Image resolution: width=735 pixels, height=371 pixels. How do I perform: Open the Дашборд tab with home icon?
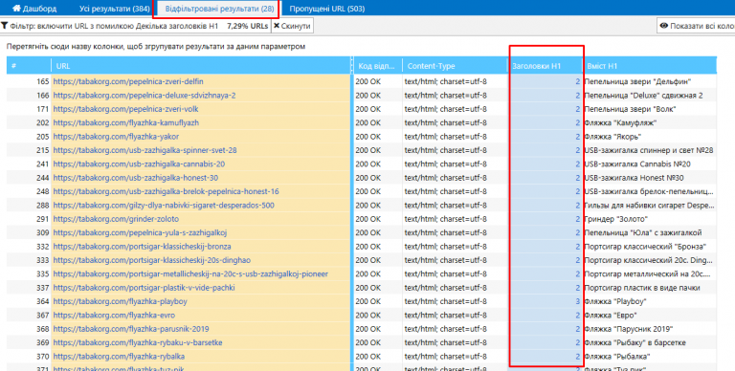coord(33,9)
